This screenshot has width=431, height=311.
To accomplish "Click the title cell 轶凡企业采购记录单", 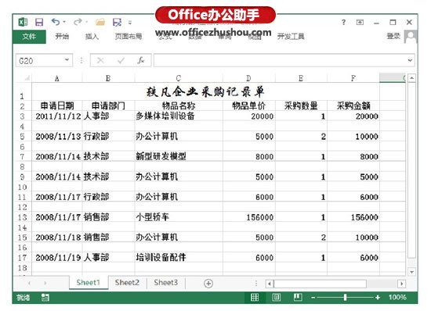I will tap(205, 91).
